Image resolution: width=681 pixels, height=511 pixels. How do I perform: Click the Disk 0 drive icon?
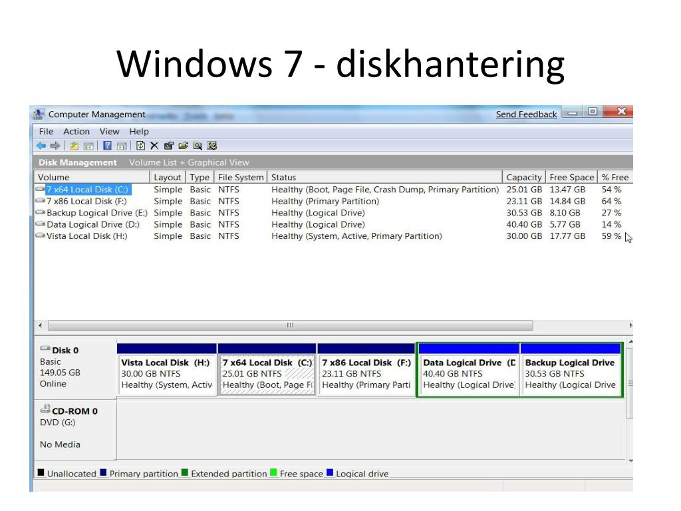tap(45, 349)
